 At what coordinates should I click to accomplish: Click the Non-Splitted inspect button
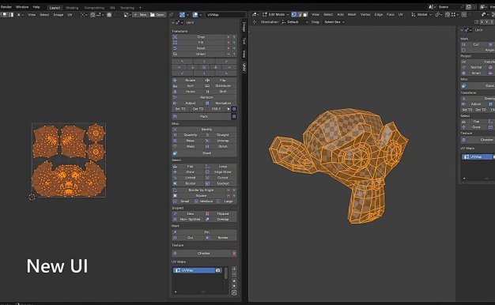(188, 219)
